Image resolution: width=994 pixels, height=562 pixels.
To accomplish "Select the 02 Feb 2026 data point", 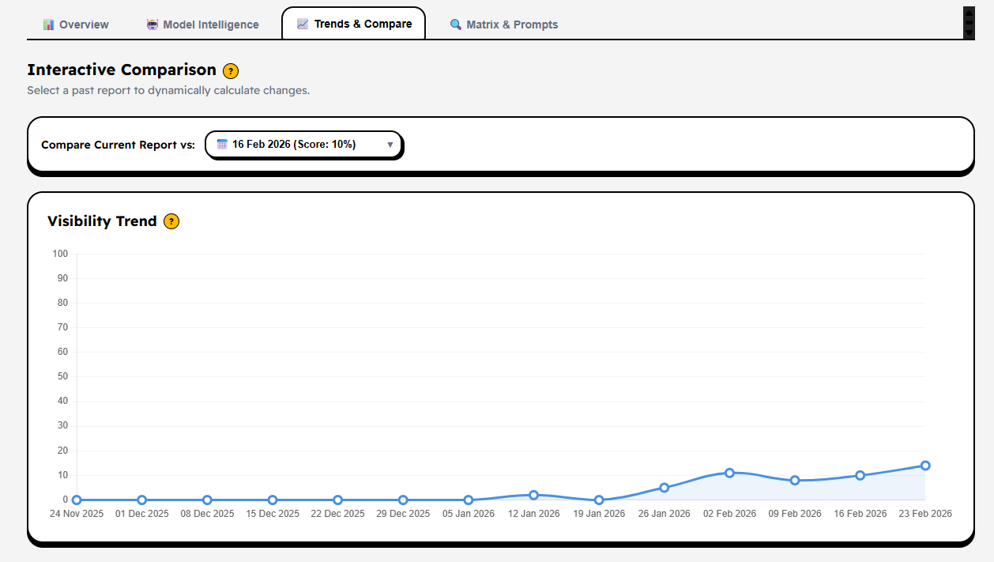I will coord(729,473).
